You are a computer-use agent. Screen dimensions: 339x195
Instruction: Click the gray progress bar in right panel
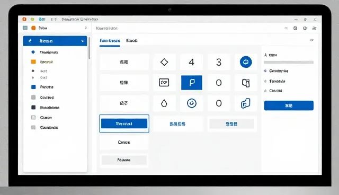(289, 62)
